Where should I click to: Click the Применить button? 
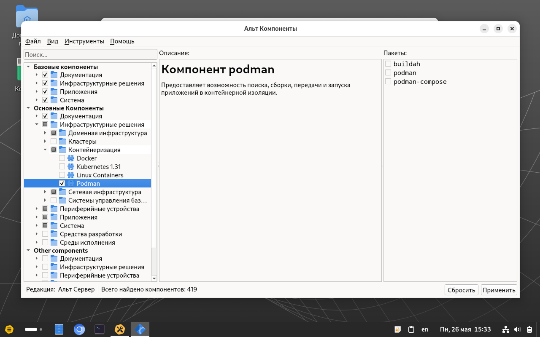click(499, 290)
